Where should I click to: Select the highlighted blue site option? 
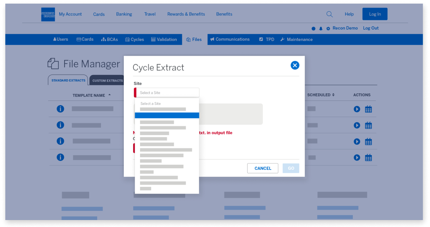pyautogui.click(x=167, y=115)
